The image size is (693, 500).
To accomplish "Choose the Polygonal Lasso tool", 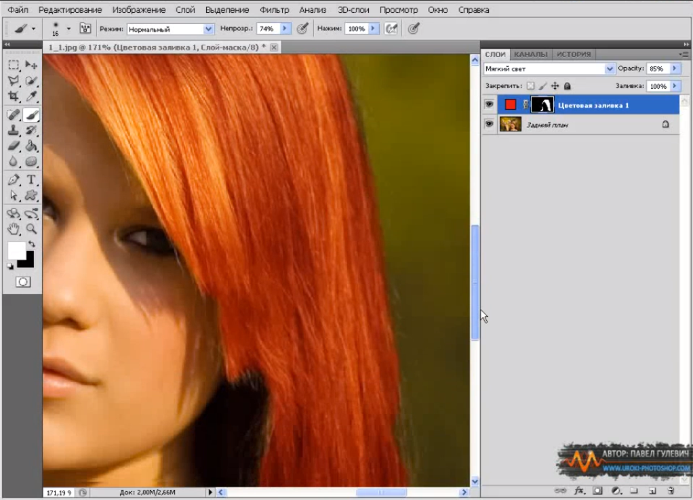I will [14, 81].
